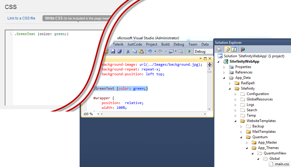
Task: Expand the Properties node
Action: point(224,67)
